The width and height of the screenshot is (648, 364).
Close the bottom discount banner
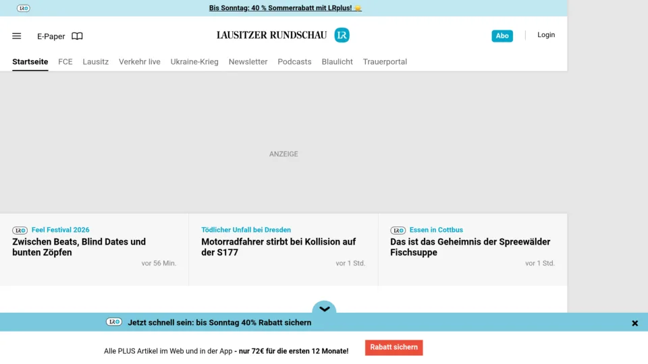pos(634,323)
